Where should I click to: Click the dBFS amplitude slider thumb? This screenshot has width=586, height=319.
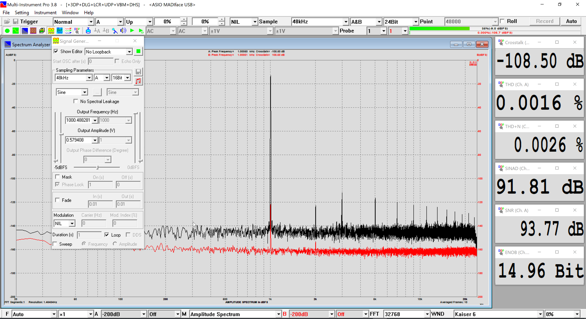pos(98,167)
